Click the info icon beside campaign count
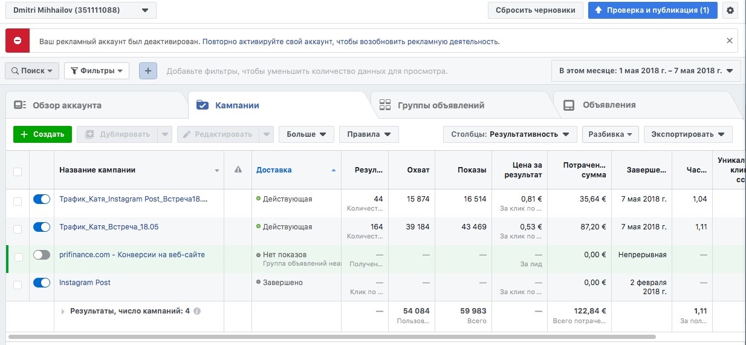 tap(197, 311)
